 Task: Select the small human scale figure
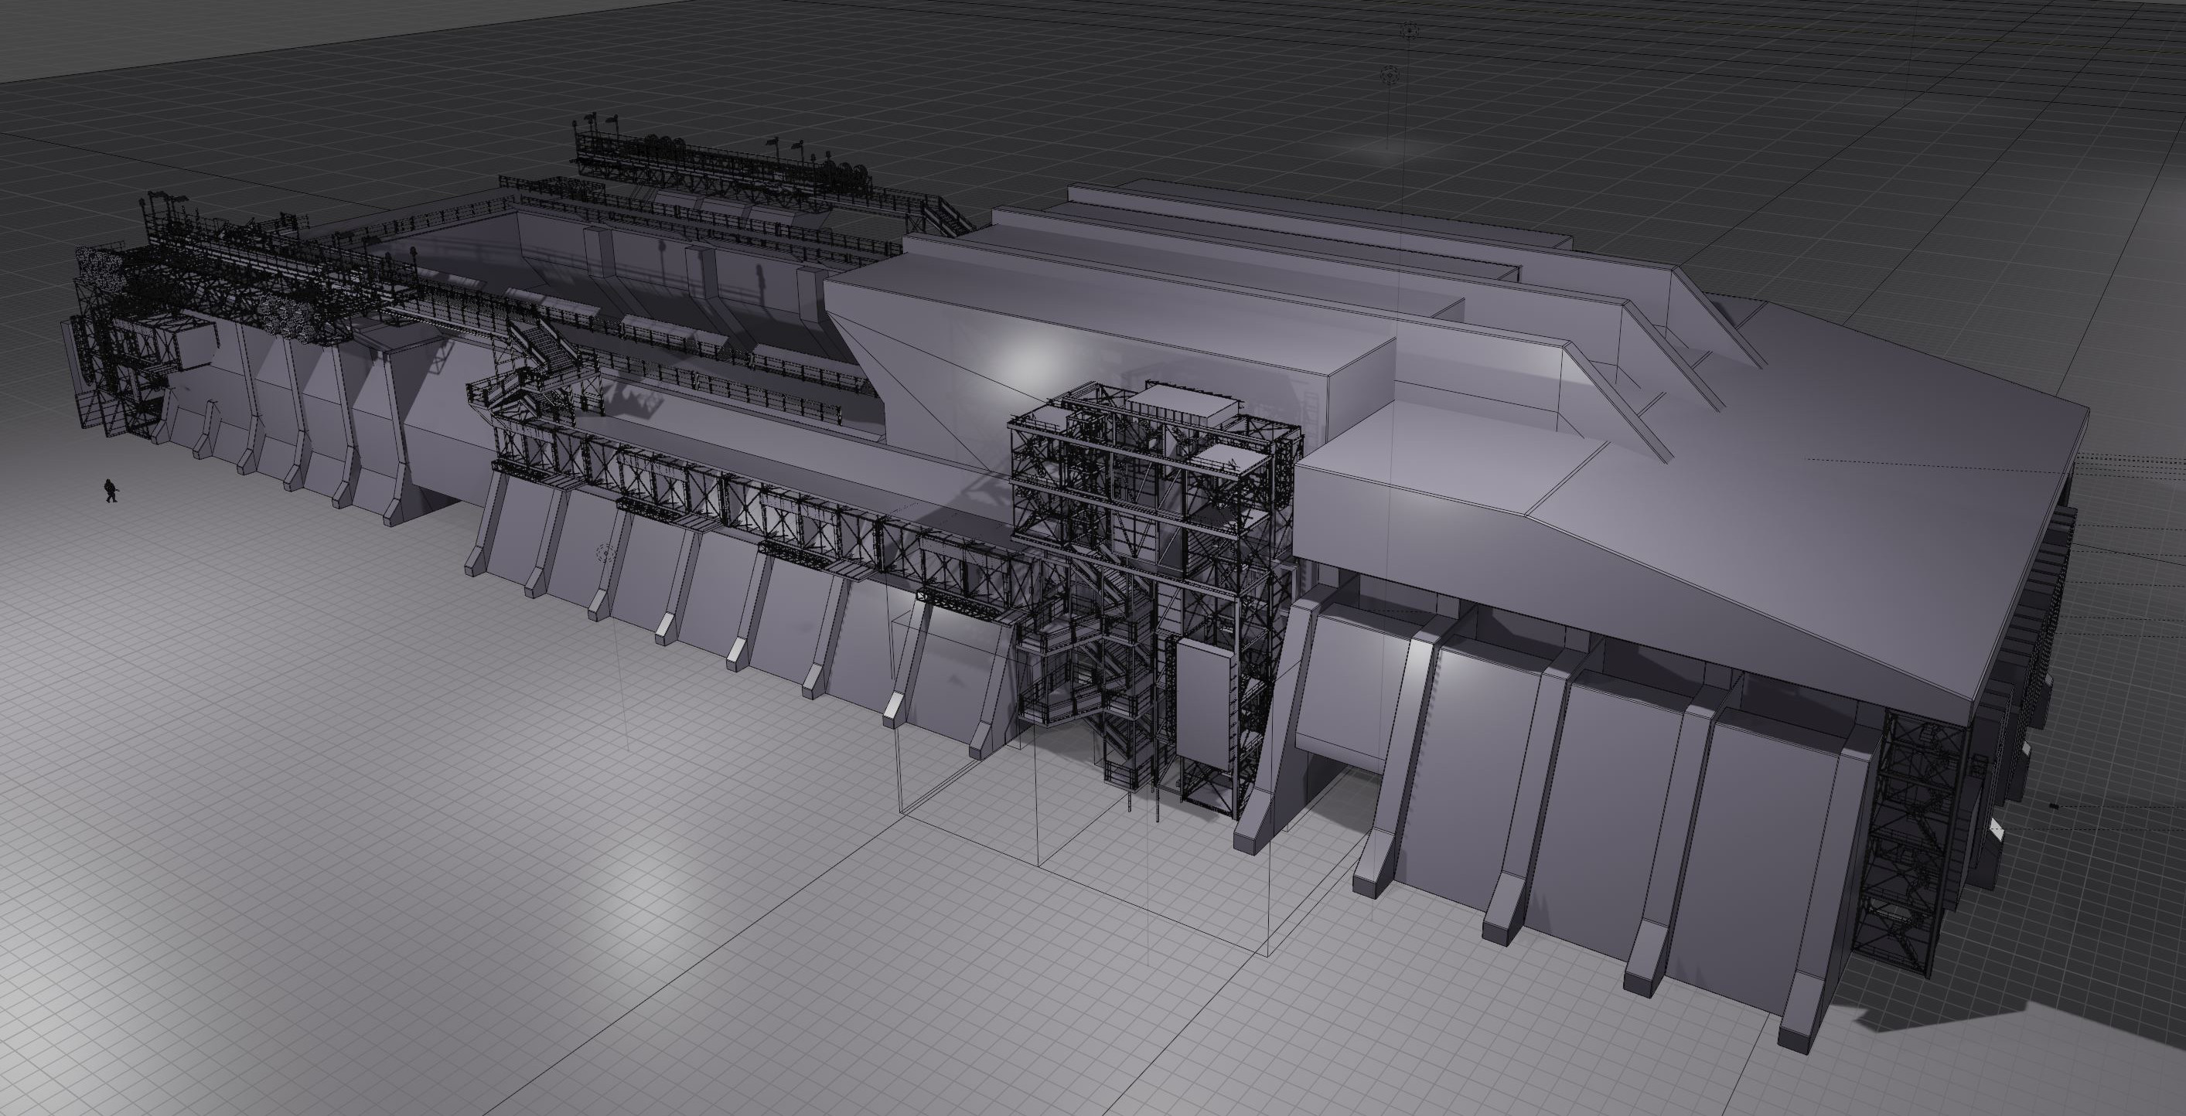point(111,490)
